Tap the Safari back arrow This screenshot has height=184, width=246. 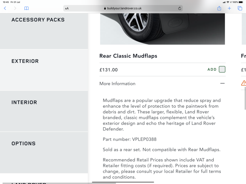click(x=5, y=8)
